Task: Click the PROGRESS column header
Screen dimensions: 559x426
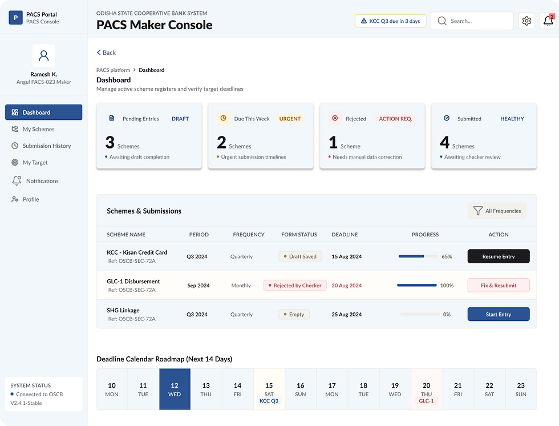Action: click(425, 234)
